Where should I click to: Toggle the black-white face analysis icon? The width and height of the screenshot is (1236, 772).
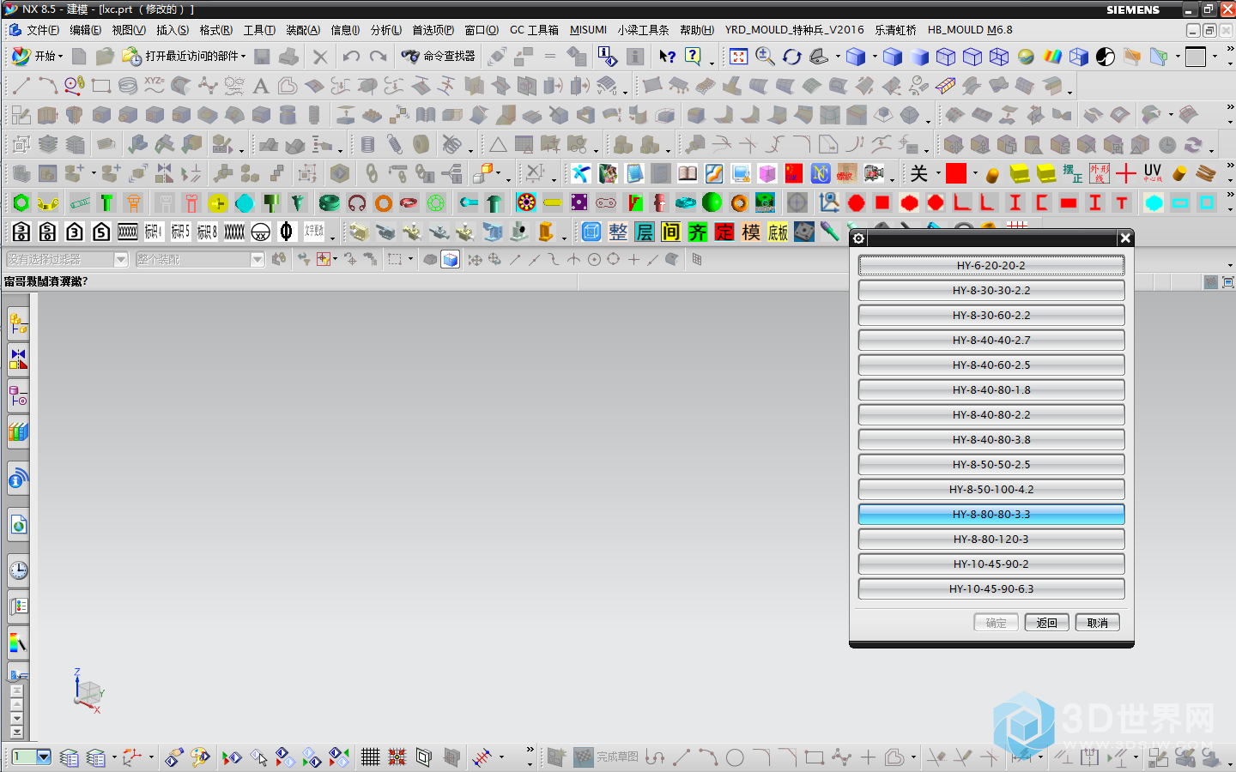1106,57
